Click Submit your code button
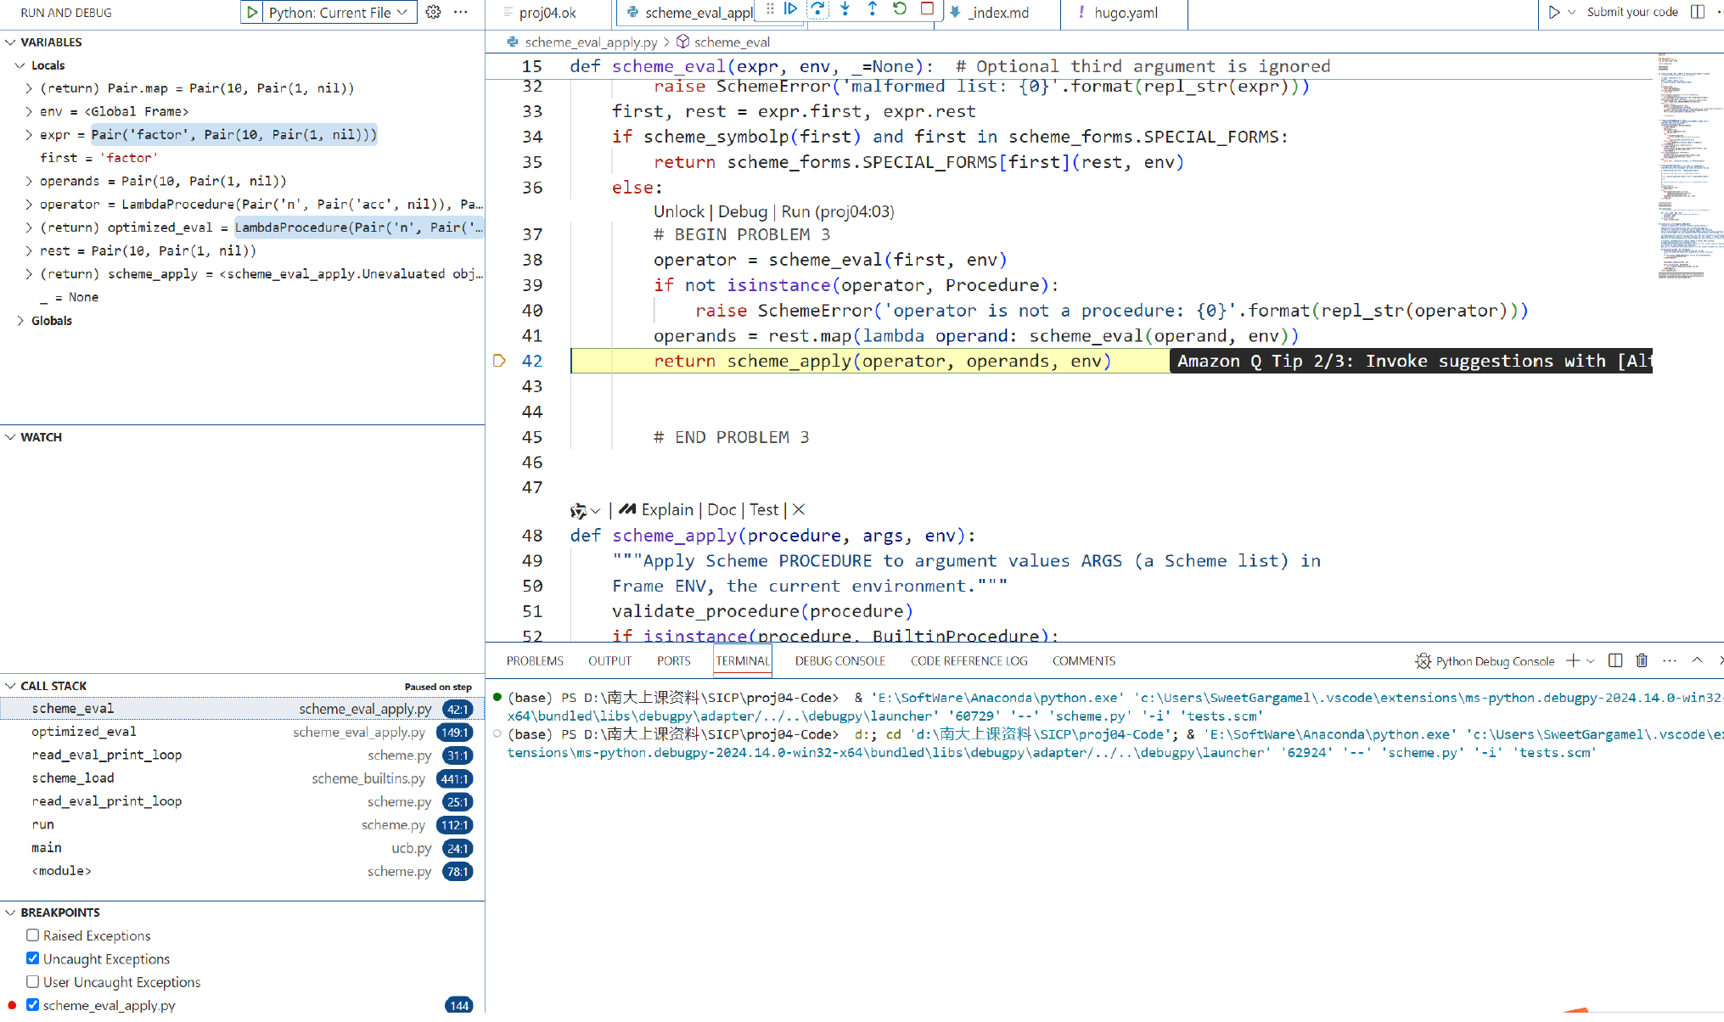 click(x=1631, y=12)
